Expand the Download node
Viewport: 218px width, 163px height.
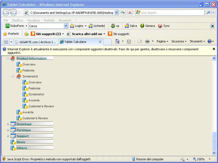click(x=8, y=124)
